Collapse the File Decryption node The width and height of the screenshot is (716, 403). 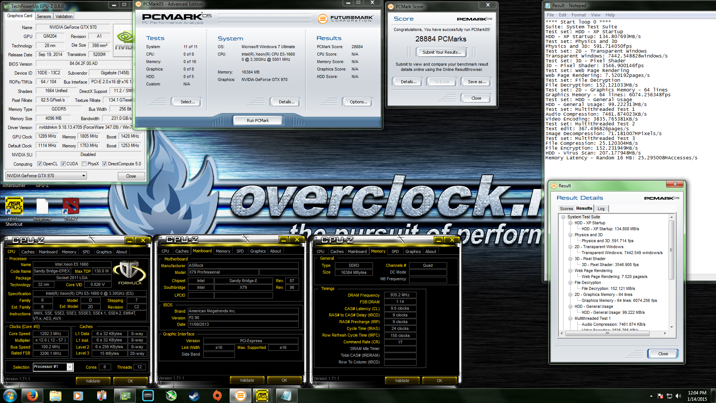pyautogui.click(x=570, y=282)
